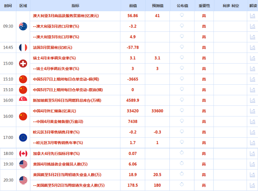Click China flag for 上期所仓单变动-原油 row
Viewport: 258px width, 191px height.
coord(23,90)
